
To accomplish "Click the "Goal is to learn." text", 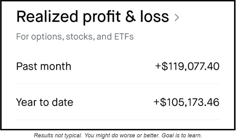I will click(x=183, y=135).
